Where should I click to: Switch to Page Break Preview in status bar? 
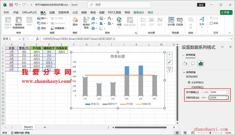pyautogui.click(x=193, y=133)
